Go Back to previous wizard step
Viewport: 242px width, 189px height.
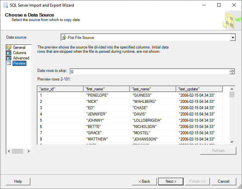(x=144, y=181)
